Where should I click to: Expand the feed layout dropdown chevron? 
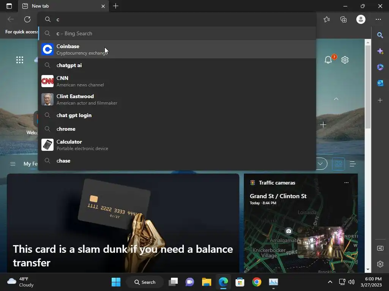coord(321,164)
